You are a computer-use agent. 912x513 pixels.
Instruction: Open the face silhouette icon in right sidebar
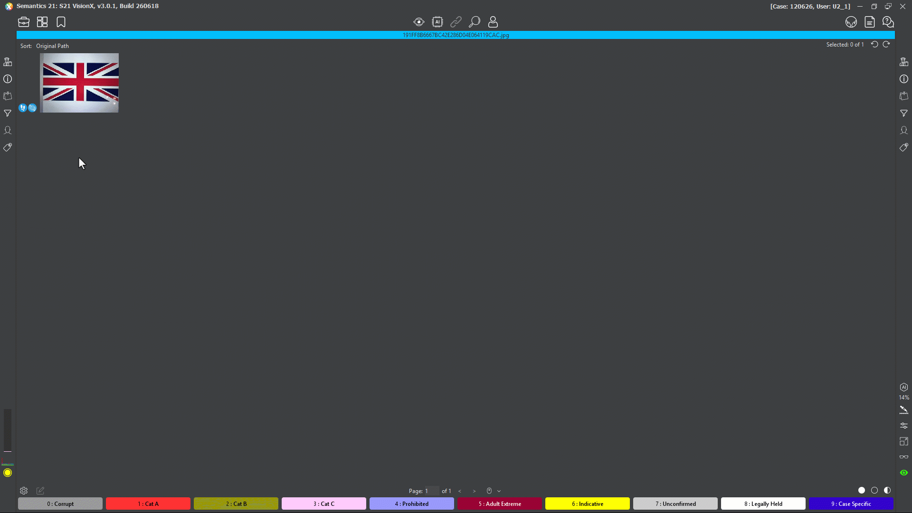tap(904, 130)
